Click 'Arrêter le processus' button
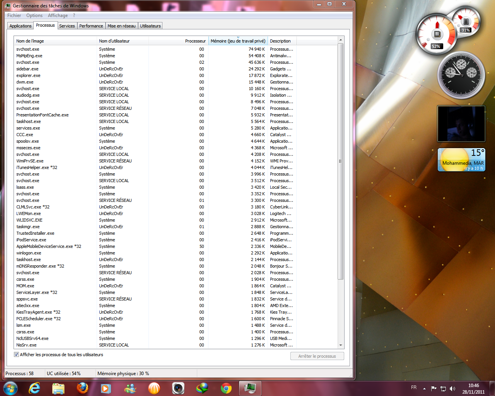Viewport: 495px width, 396px height. (317, 356)
